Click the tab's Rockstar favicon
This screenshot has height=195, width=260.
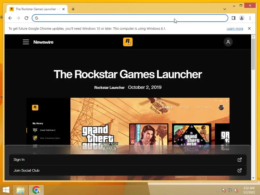[x=12, y=9]
